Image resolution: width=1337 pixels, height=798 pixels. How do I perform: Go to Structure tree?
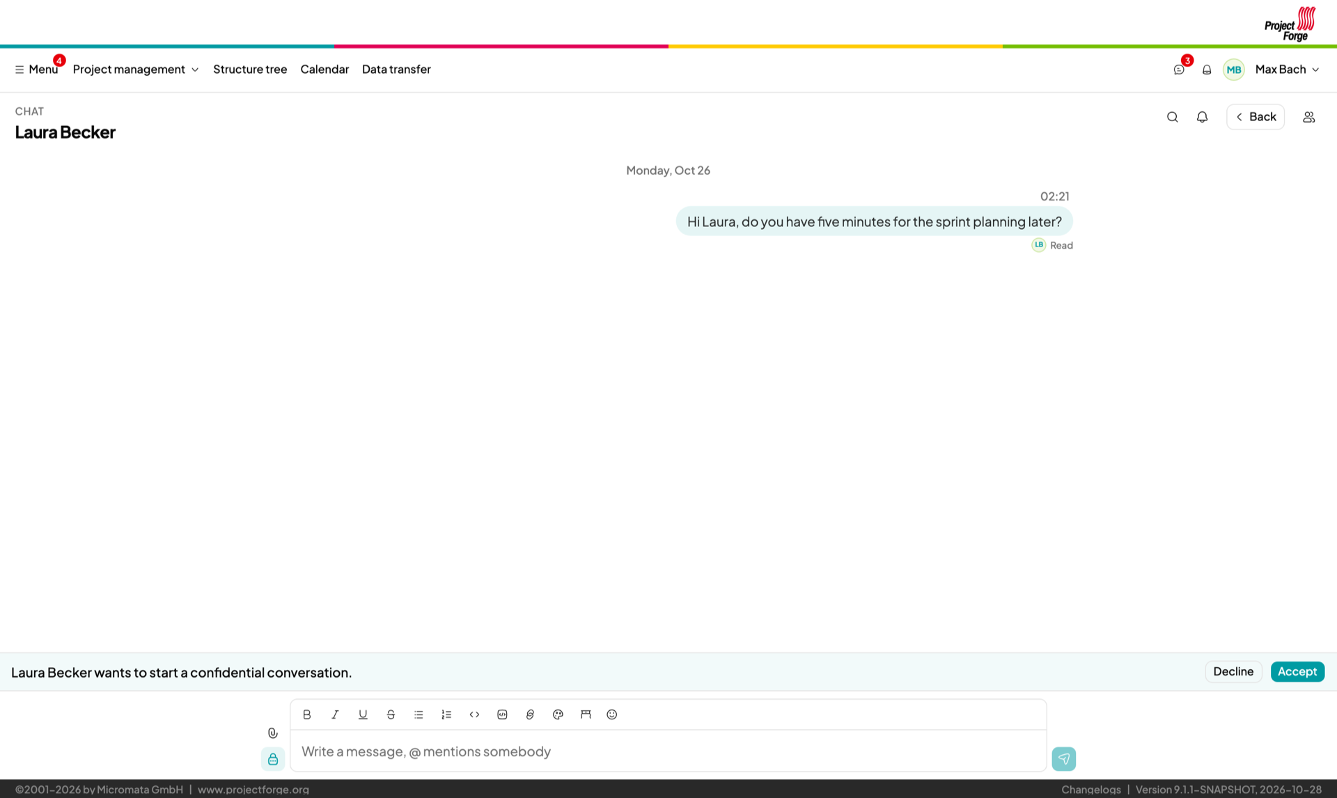tap(250, 69)
